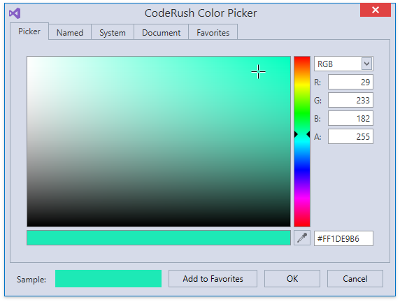
Task: Open the RGB color model dropdown
Action: 343,64
